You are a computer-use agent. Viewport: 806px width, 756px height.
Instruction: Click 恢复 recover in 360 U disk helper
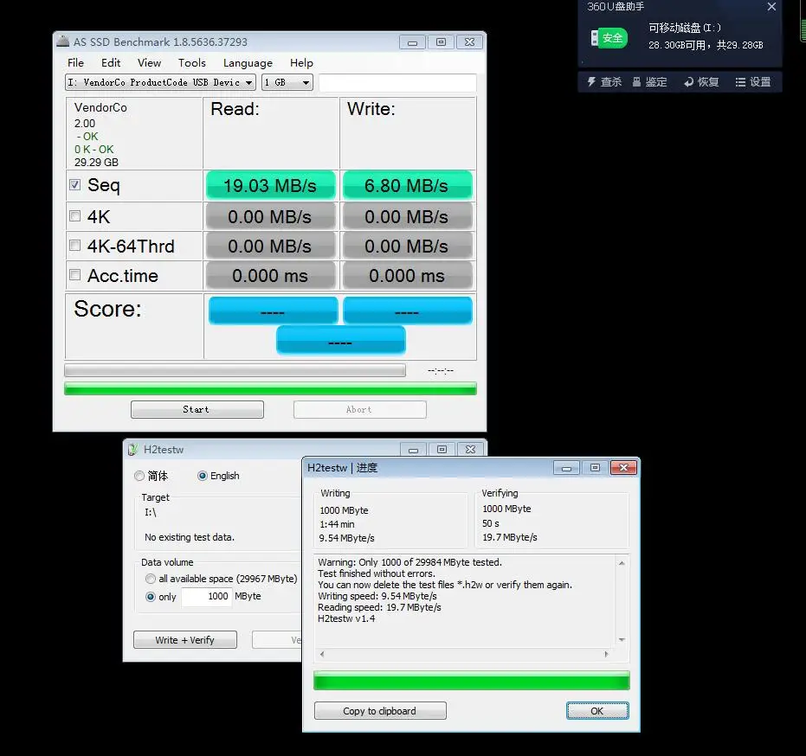pyautogui.click(x=701, y=82)
